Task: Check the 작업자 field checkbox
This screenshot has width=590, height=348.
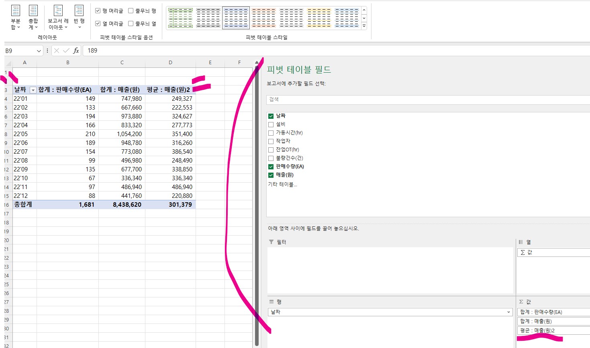Action: [x=271, y=141]
